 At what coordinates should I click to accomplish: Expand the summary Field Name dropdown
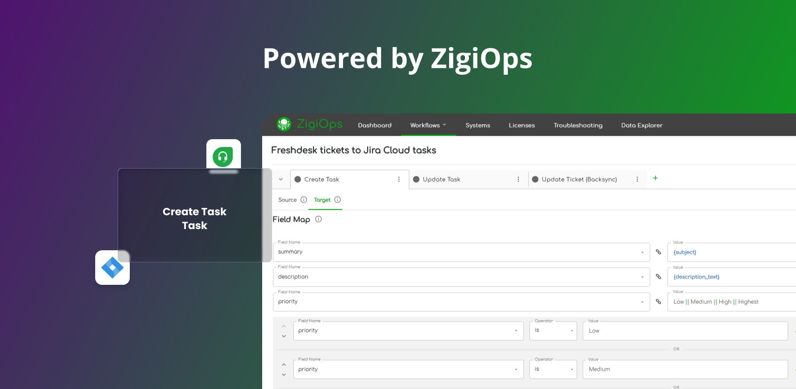click(642, 252)
